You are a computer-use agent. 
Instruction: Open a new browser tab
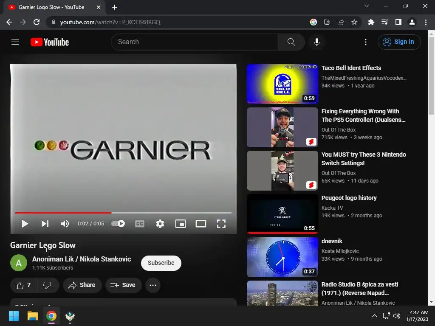[115, 7]
